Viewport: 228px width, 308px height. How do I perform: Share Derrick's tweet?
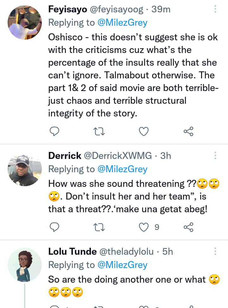click(189, 227)
